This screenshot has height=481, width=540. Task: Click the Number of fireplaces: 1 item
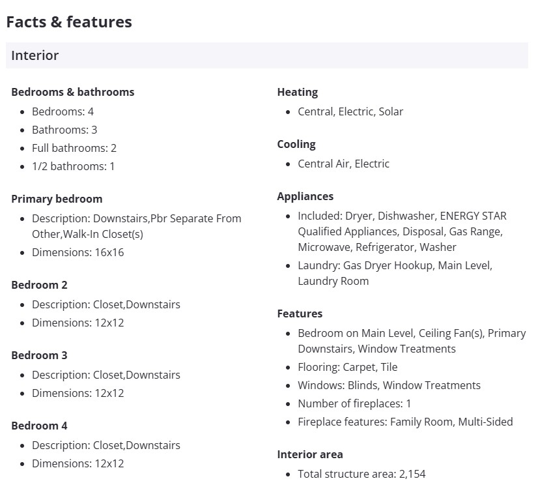[x=354, y=403]
